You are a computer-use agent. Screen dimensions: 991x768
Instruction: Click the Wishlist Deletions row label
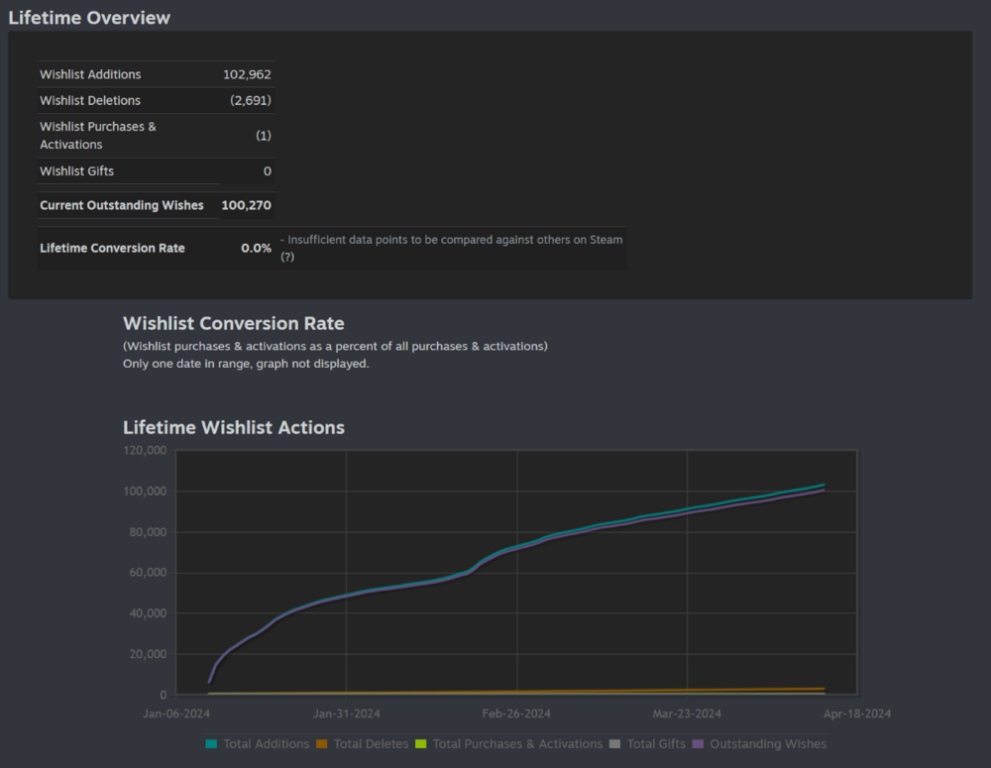[90, 100]
